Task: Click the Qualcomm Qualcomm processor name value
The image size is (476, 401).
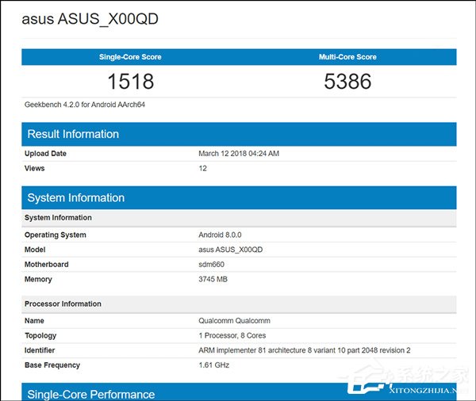Action: 234,321
